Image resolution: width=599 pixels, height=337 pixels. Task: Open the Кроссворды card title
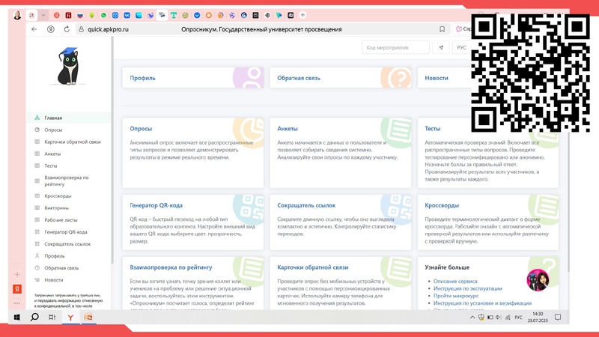[442, 205]
